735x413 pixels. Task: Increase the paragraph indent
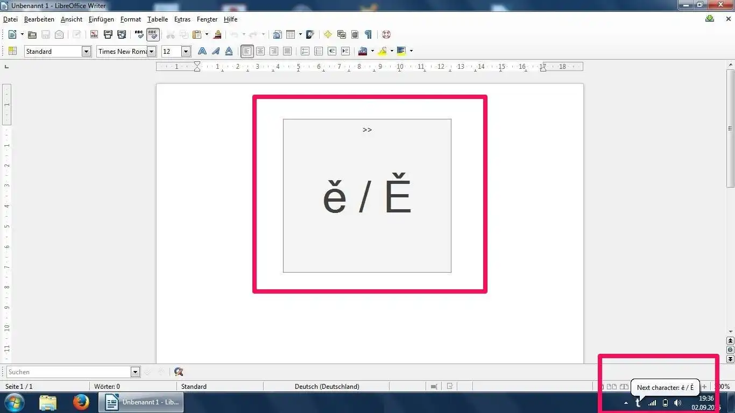[x=345, y=51]
